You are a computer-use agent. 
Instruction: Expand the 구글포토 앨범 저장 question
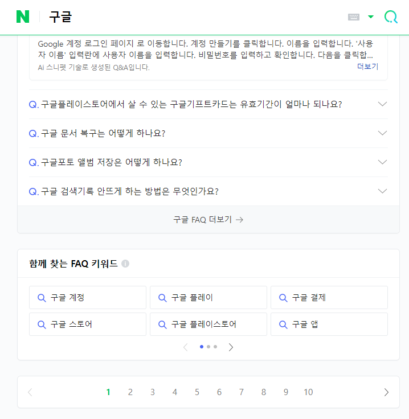click(x=208, y=162)
